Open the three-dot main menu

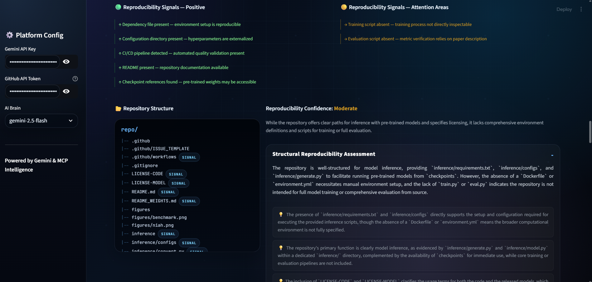pos(581,9)
